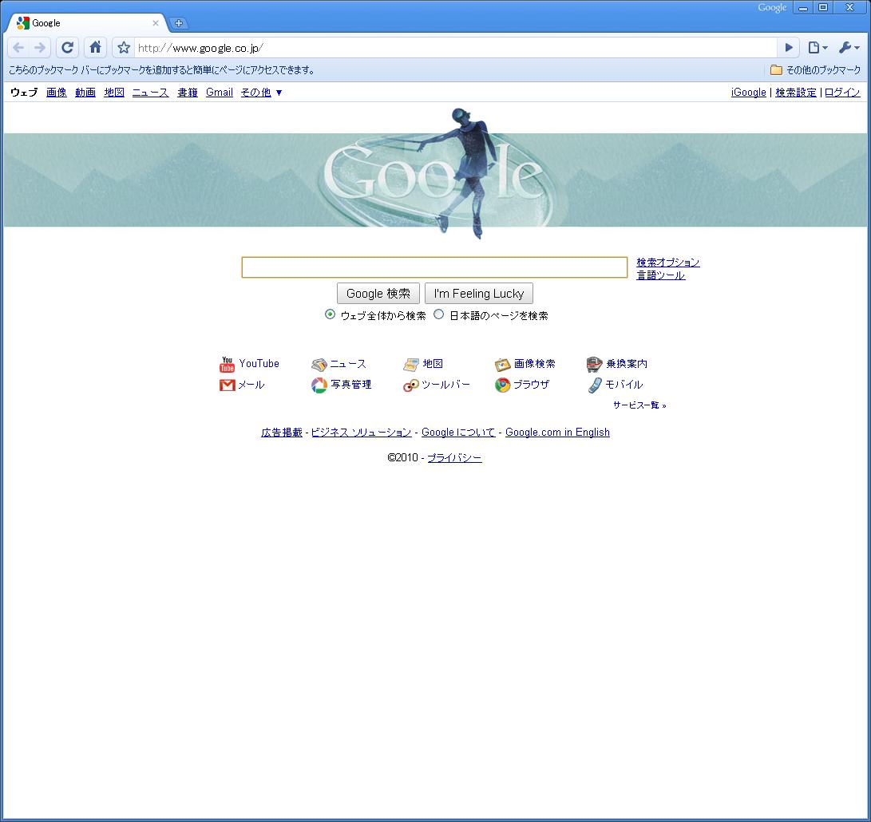Select ウェブ全体から検索 radio button

click(330, 314)
